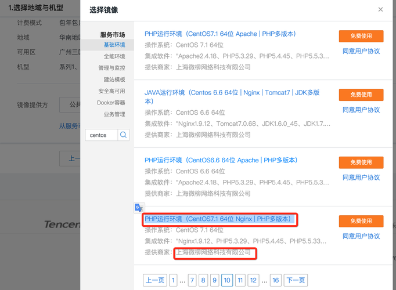Screen dimensions: 396x290
Task: Open the 管理与监控 category
Action: coord(111,68)
